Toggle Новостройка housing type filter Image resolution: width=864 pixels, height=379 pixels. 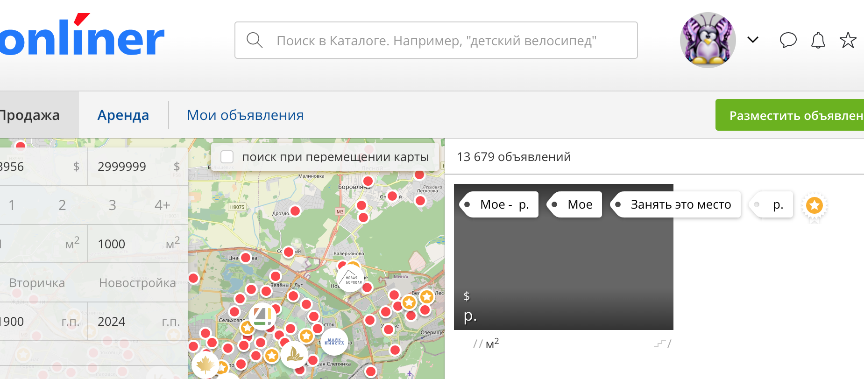137,283
